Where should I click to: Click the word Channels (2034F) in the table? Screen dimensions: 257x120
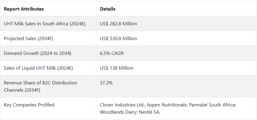pos(22,90)
